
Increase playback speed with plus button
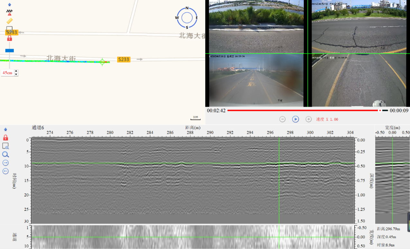pyautogui.click(x=308, y=119)
